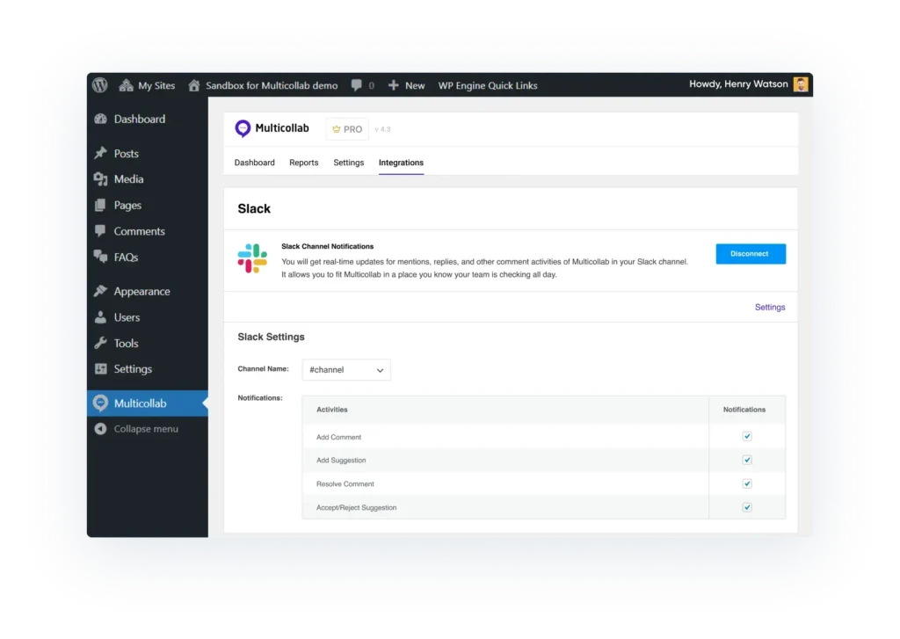Click the Multicollab sidebar icon
The width and height of the screenshot is (900, 639).
pyautogui.click(x=100, y=403)
